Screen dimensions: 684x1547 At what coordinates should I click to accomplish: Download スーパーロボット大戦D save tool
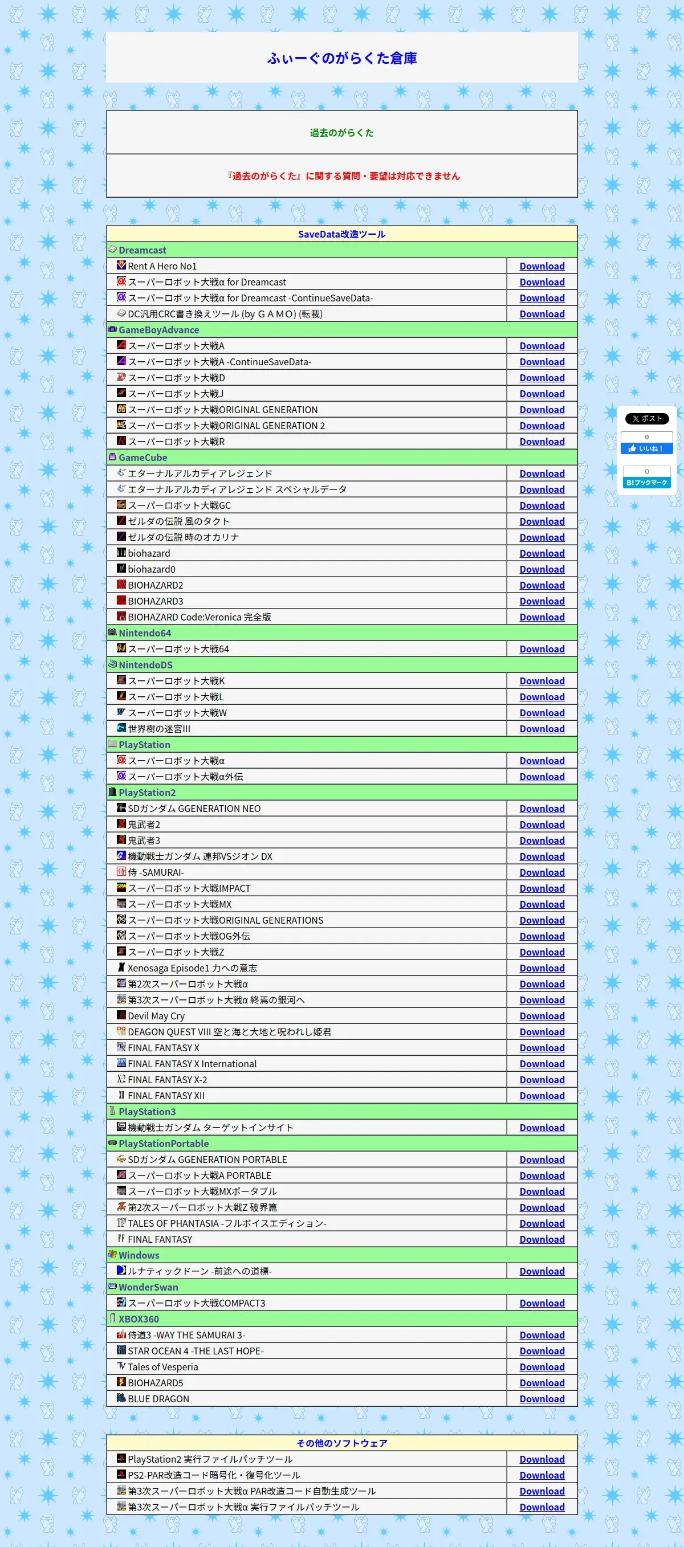[541, 378]
